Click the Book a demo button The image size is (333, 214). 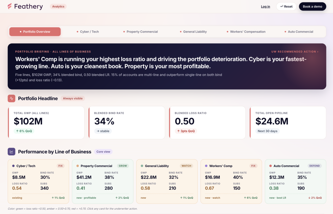(x=312, y=7)
